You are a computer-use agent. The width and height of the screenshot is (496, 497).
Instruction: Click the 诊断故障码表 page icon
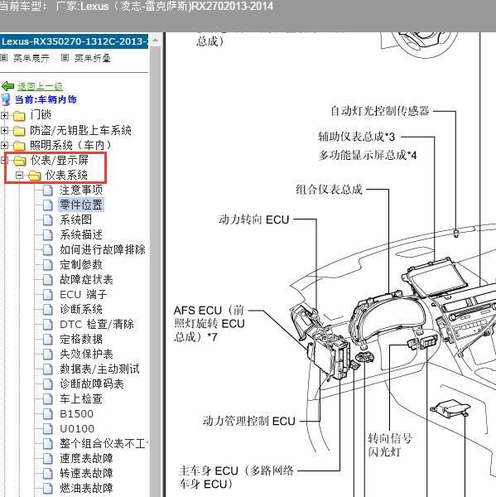tap(48, 384)
